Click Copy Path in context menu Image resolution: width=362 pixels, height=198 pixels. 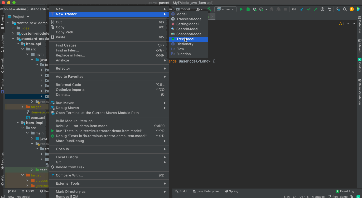109,32
